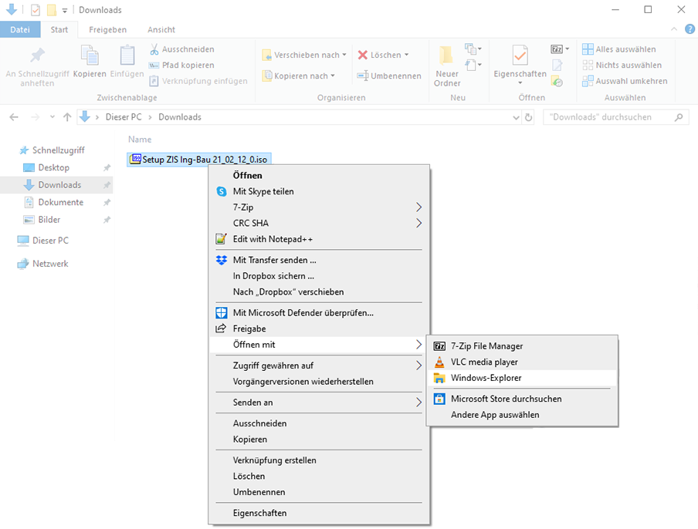Open ISO with Windows-Explorer
The width and height of the screenshot is (698, 529).
[x=486, y=378]
